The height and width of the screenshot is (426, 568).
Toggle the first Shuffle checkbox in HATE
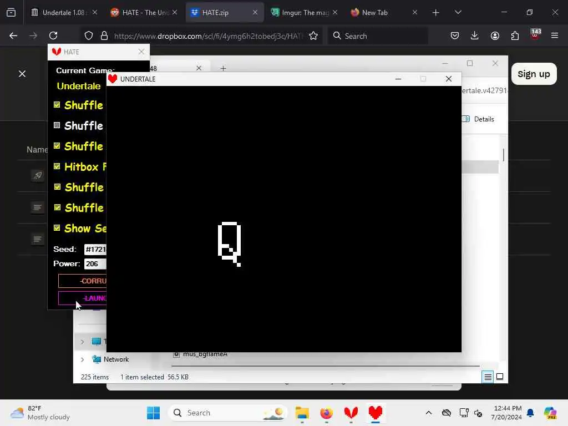57,105
